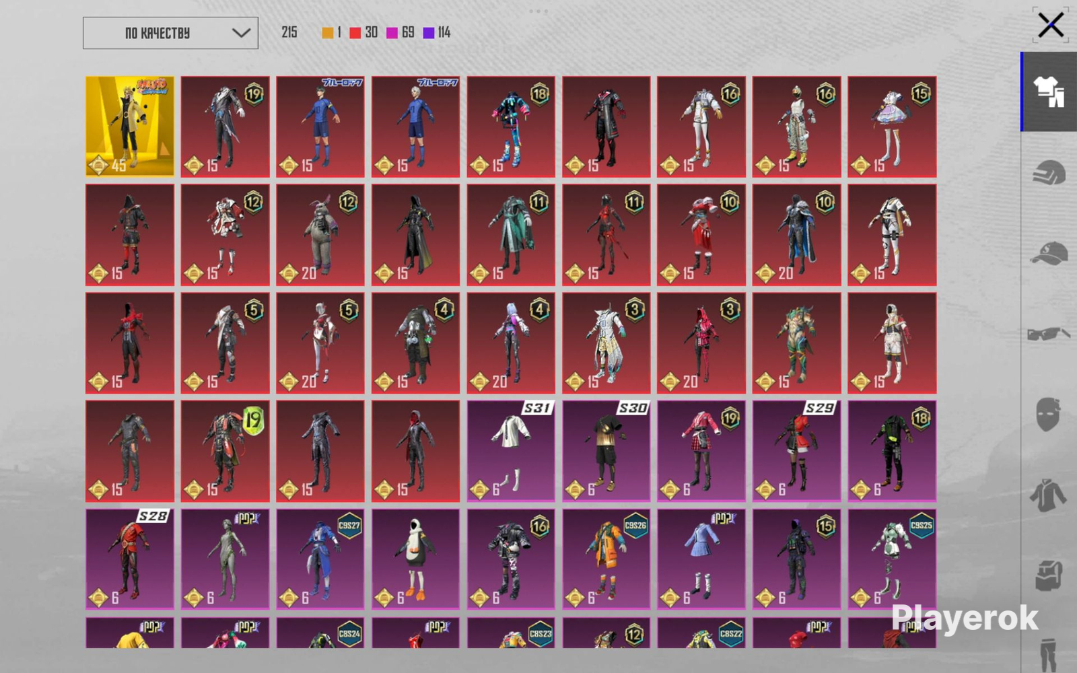Select the red Santa outfit with level 10 badge
This screenshot has height=673, width=1077.
701,235
